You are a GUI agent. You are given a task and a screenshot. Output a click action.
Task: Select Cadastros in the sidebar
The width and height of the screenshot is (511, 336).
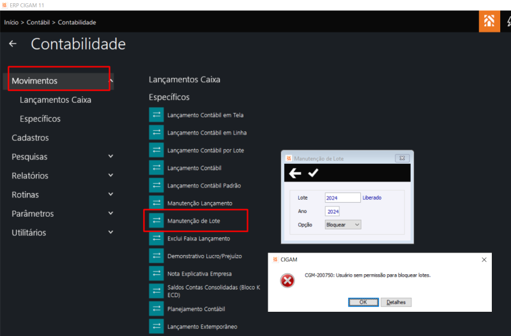pyautogui.click(x=30, y=138)
